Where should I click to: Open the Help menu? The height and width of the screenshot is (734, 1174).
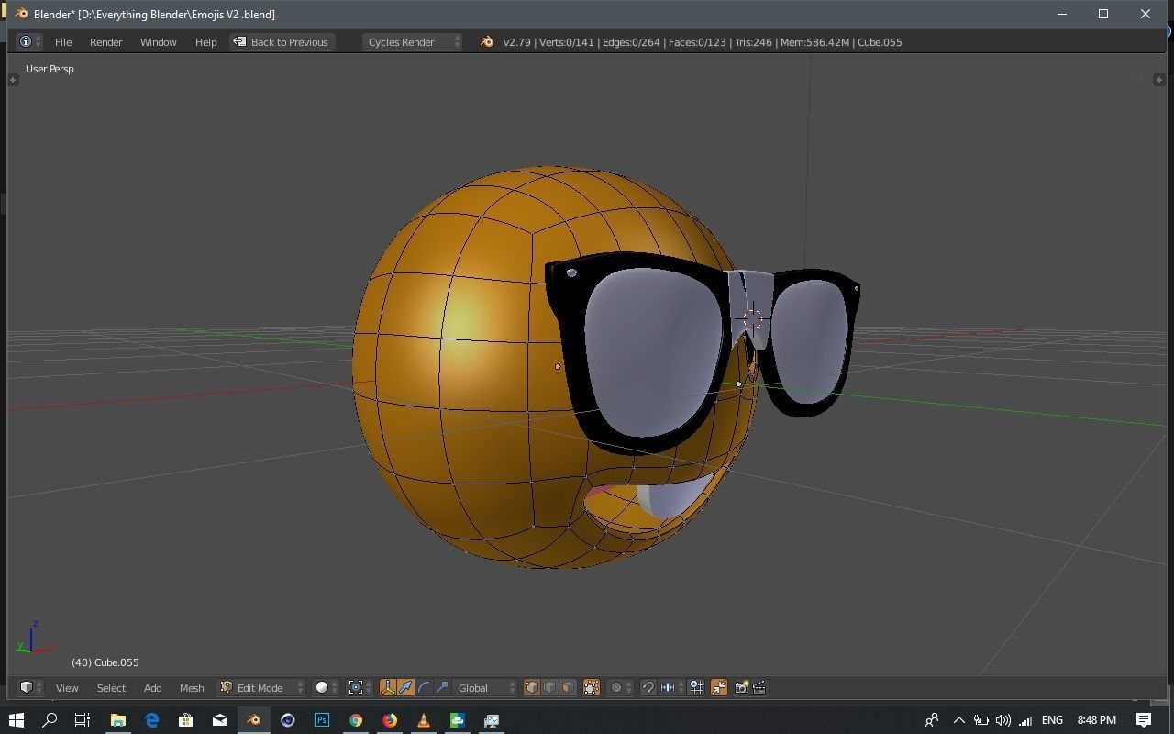click(x=205, y=42)
